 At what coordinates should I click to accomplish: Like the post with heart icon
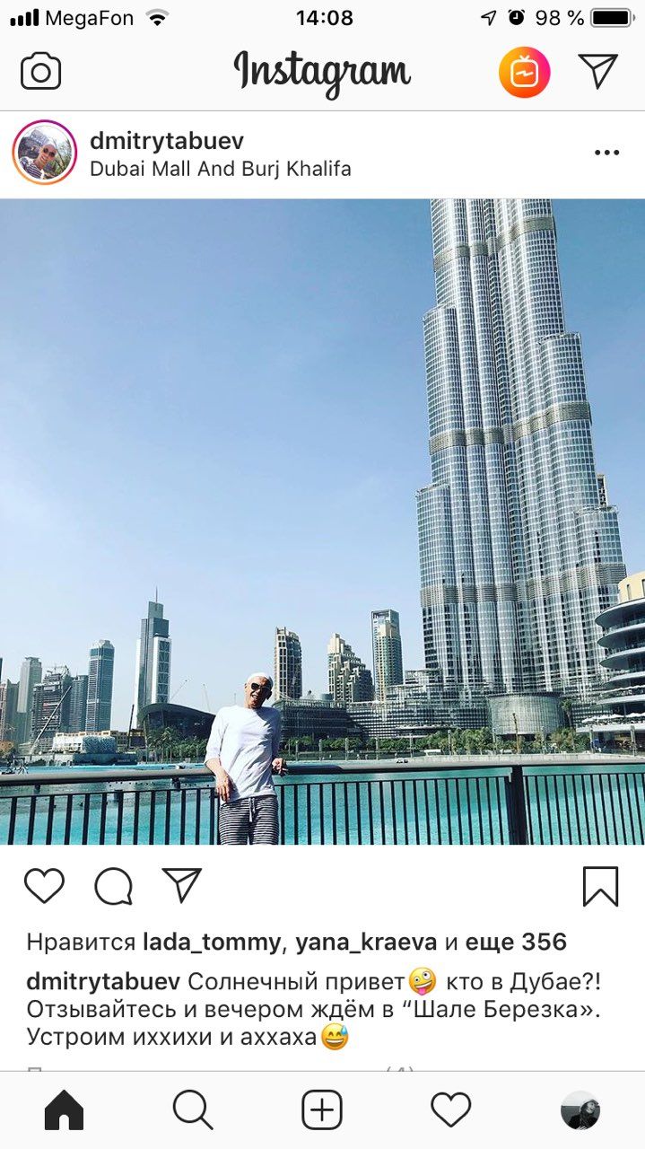(44, 886)
